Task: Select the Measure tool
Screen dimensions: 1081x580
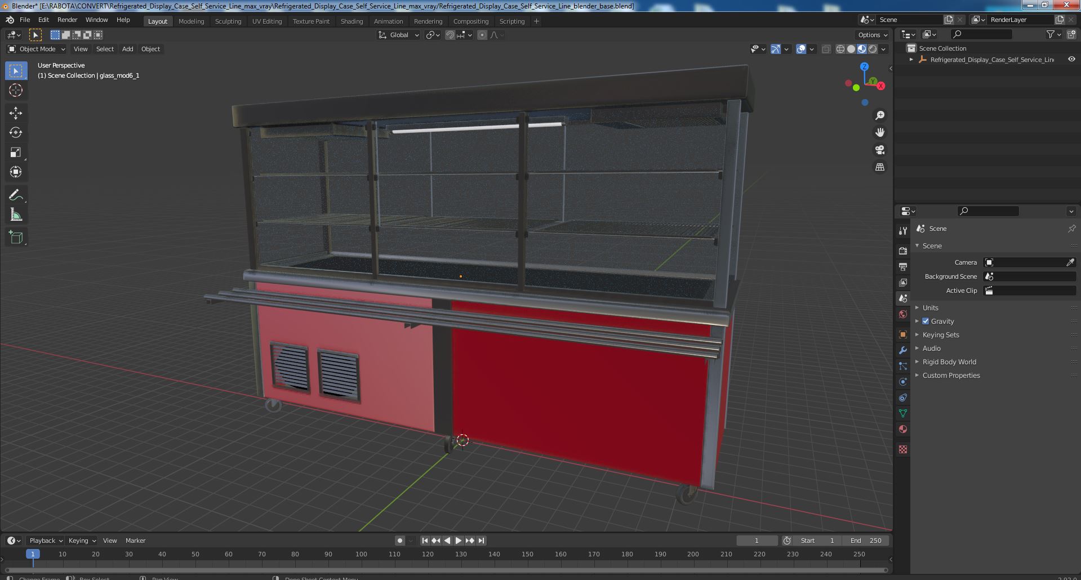Action: (x=16, y=215)
